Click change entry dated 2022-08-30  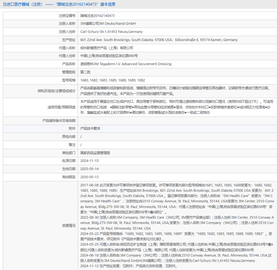pyautogui.click(x=177, y=223)
